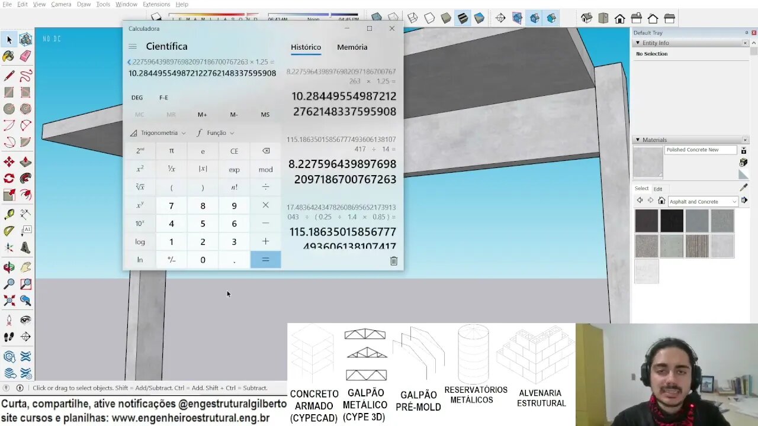Select the Scale tool

[9, 195]
